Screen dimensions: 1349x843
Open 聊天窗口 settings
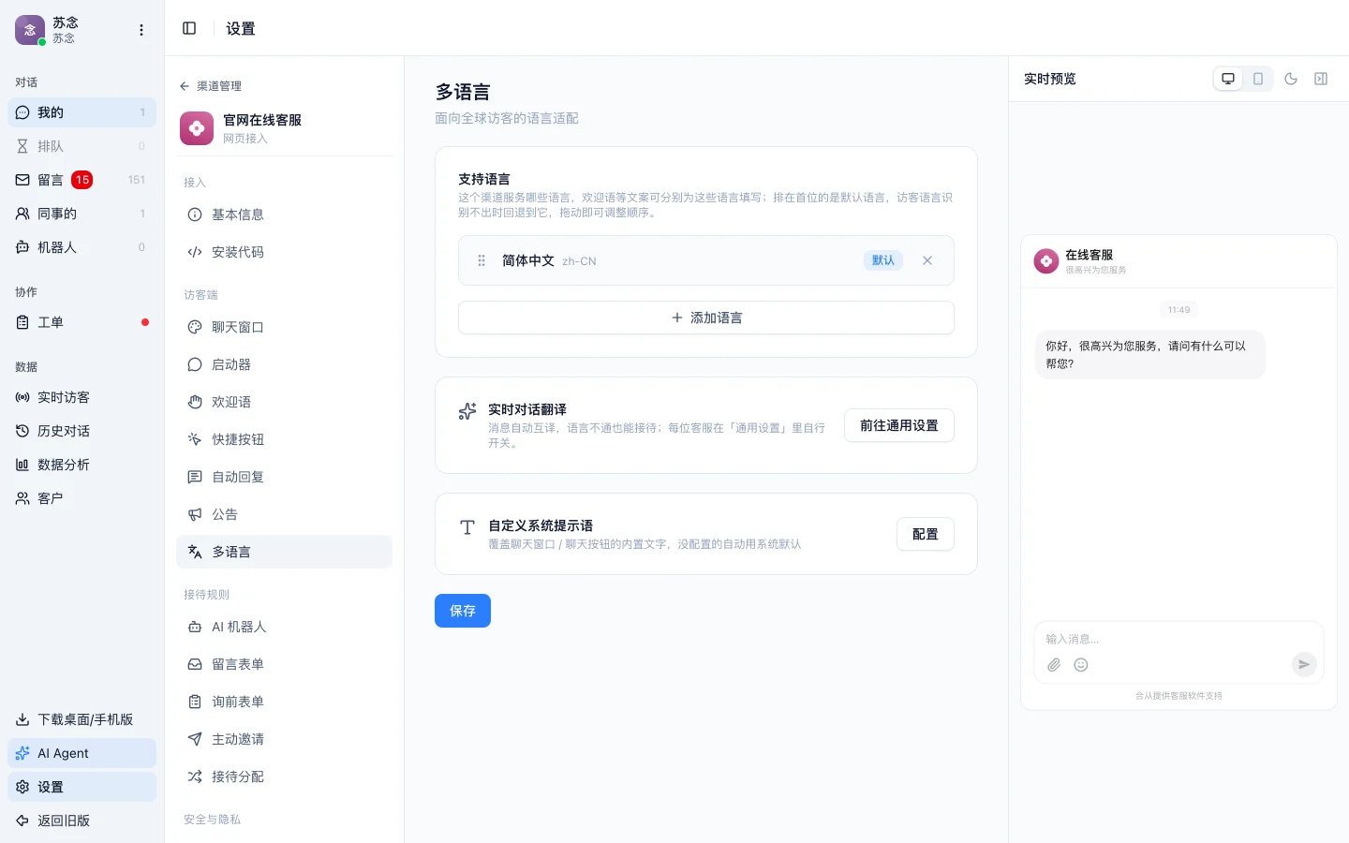click(x=284, y=327)
